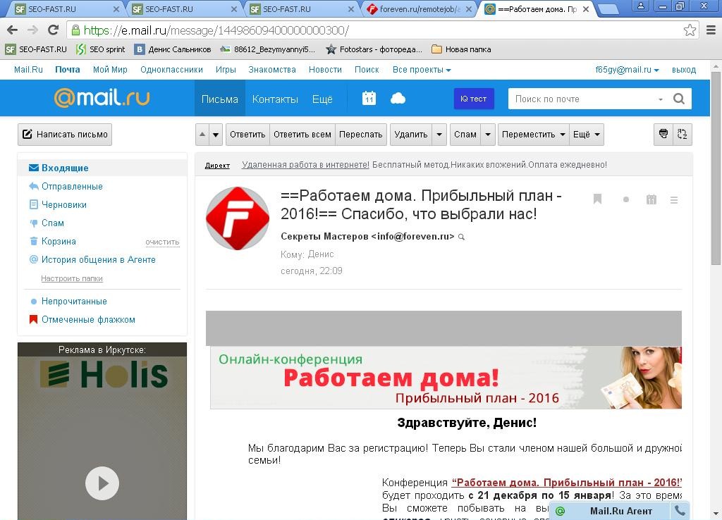Go back using browser back arrow
This screenshot has height=520, width=722.
click(x=13, y=30)
